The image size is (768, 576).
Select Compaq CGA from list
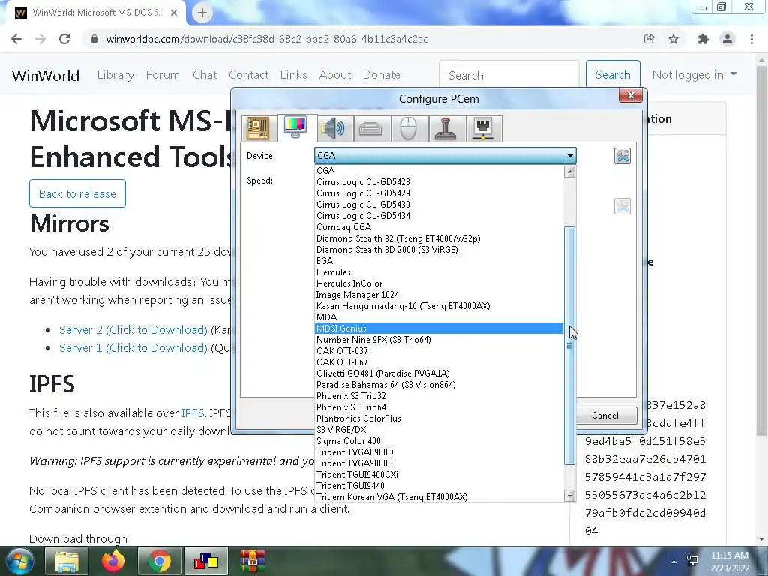click(x=439, y=227)
